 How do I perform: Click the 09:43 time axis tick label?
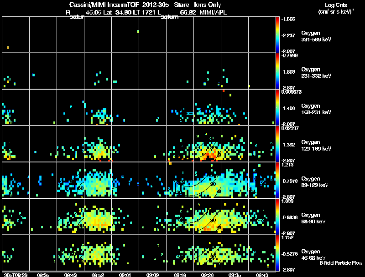click(262, 275)
